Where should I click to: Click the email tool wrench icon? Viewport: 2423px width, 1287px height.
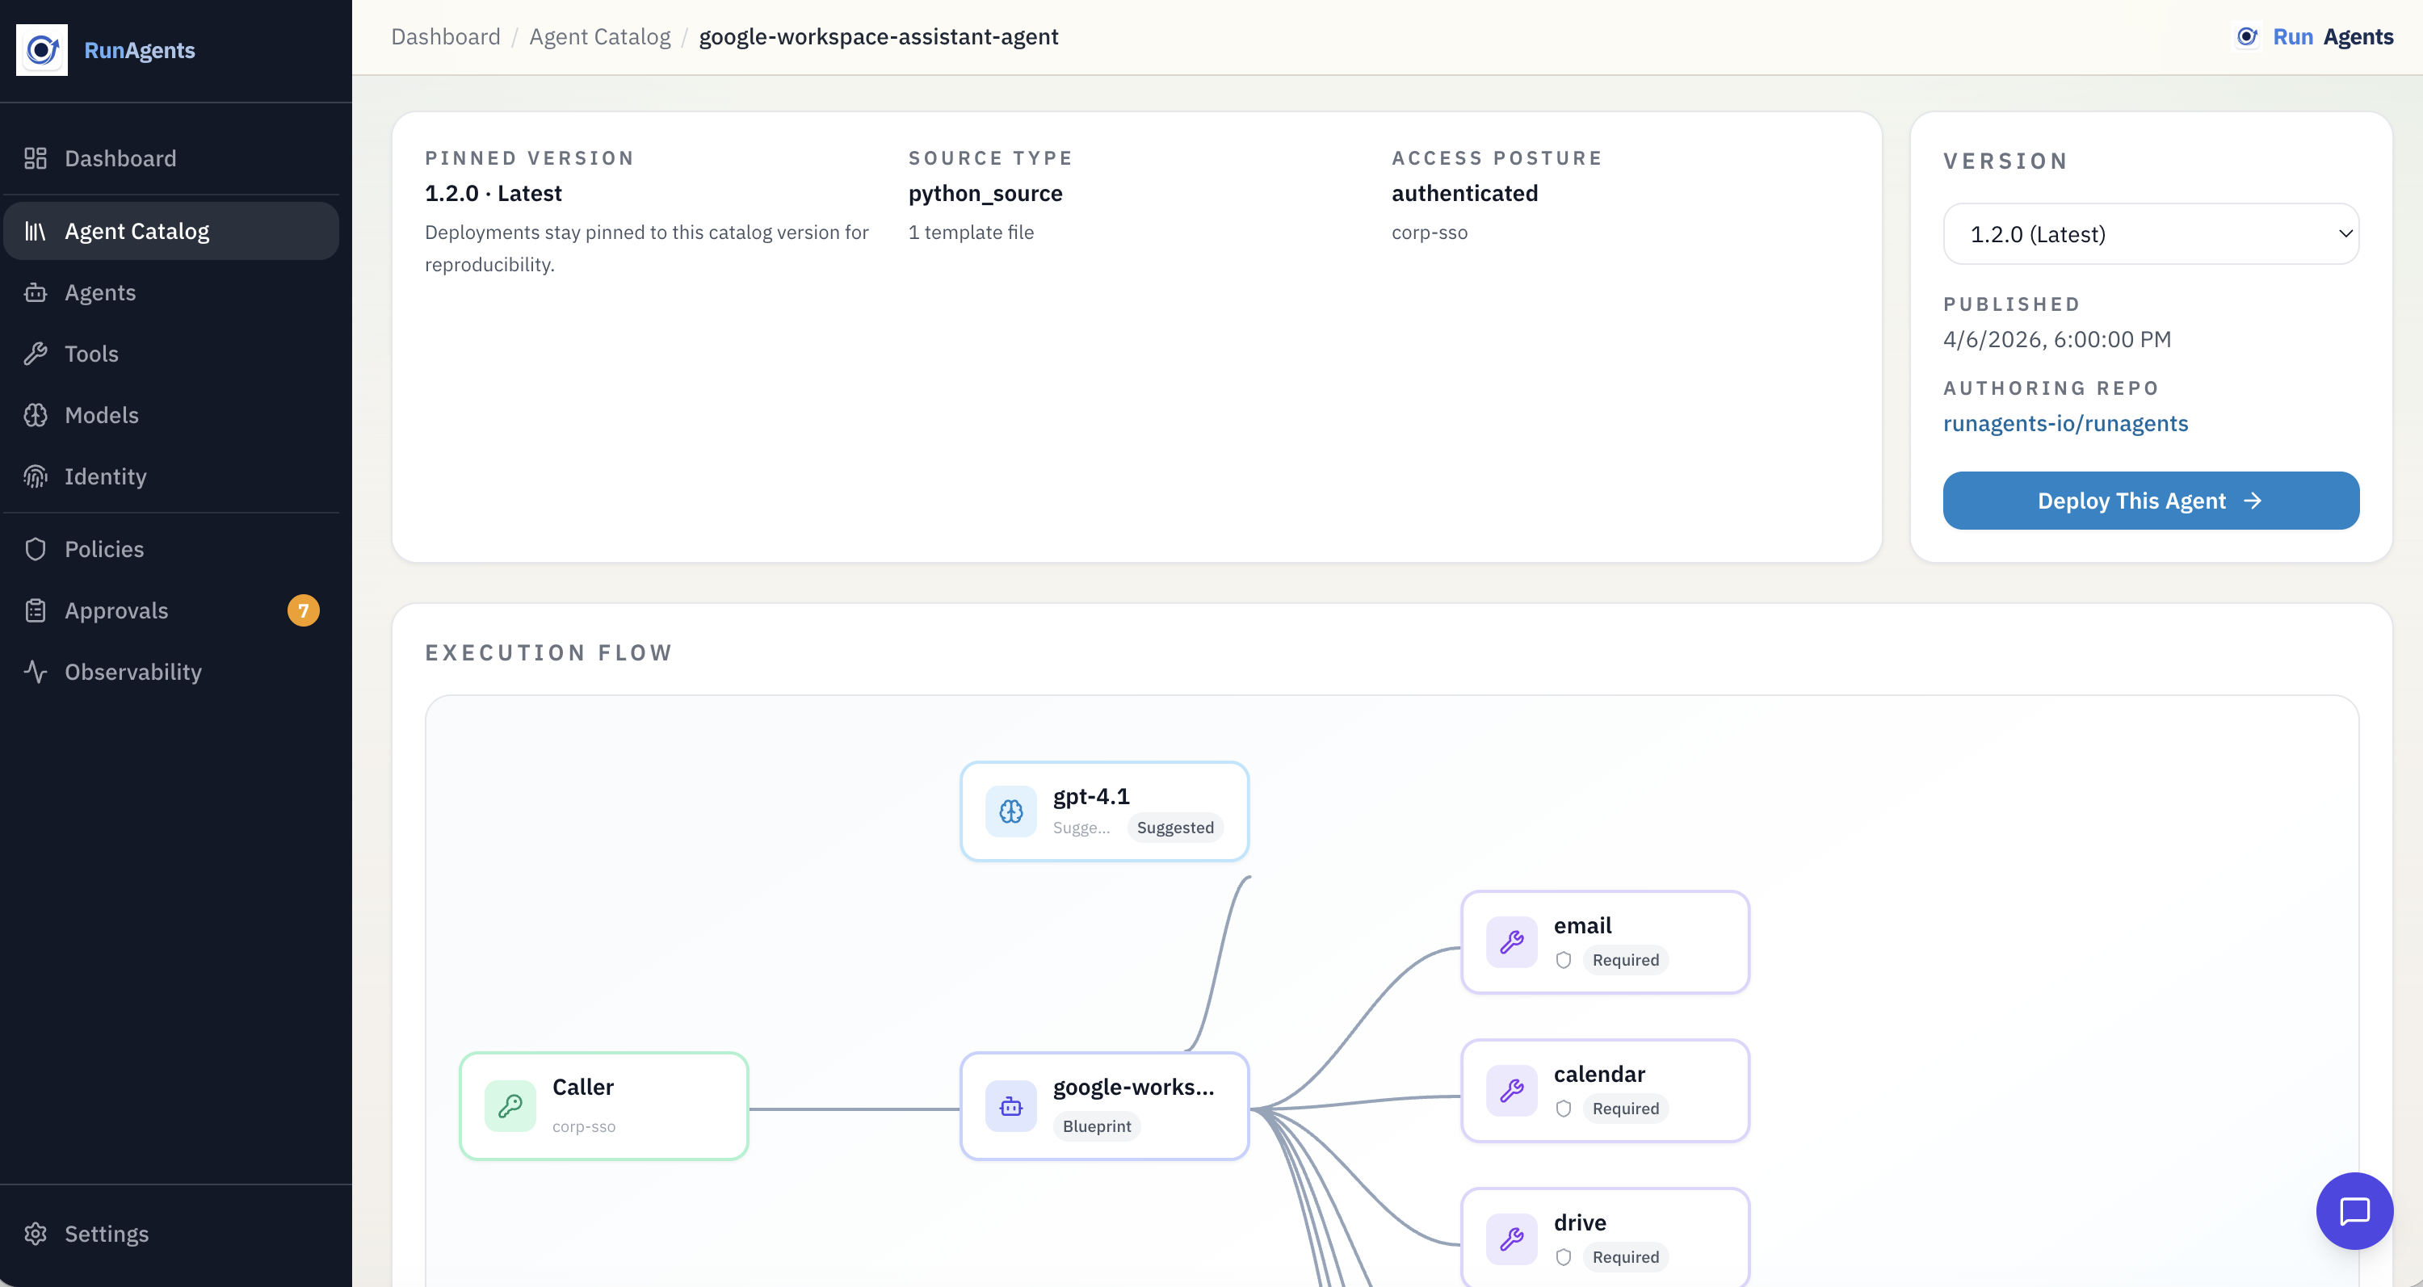coord(1512,941)
